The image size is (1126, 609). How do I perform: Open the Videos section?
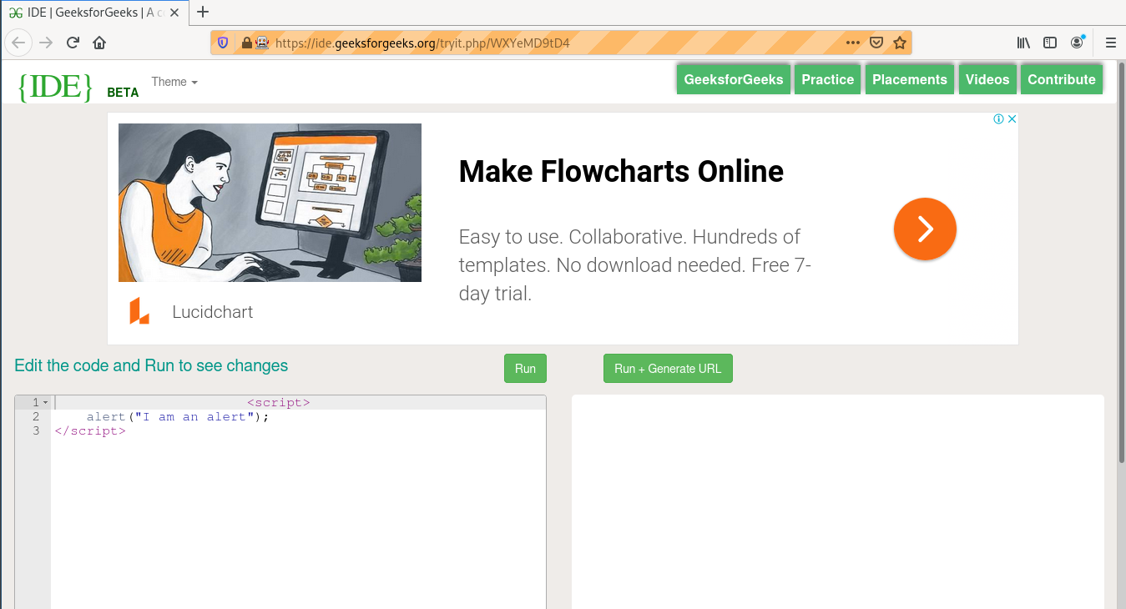(987, 79)
